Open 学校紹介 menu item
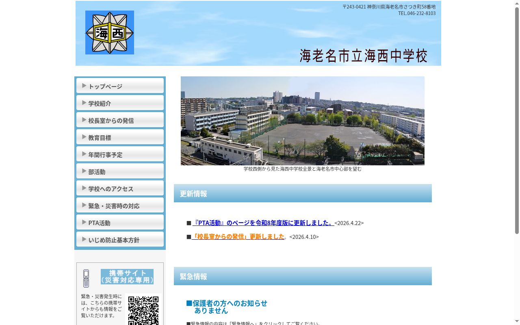Screen dimensions: 520x325 120,103
